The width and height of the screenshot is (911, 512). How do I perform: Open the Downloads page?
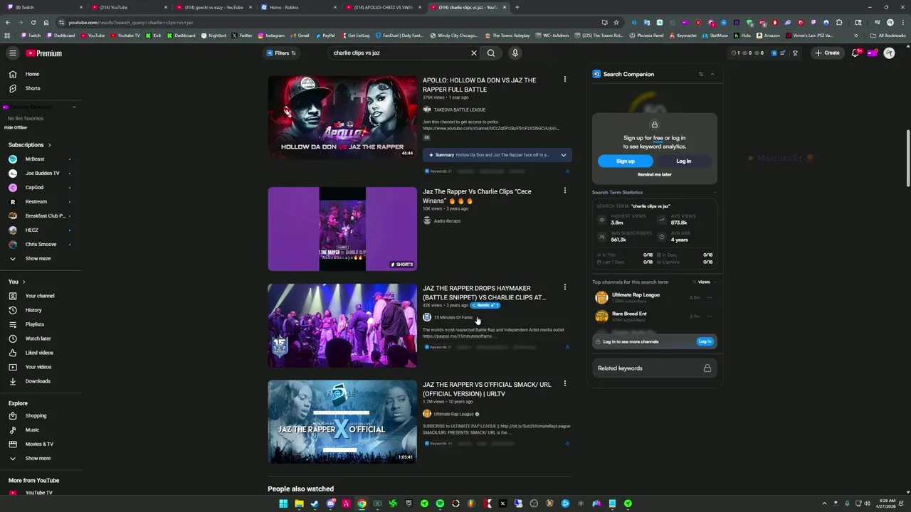click(40, 381)
